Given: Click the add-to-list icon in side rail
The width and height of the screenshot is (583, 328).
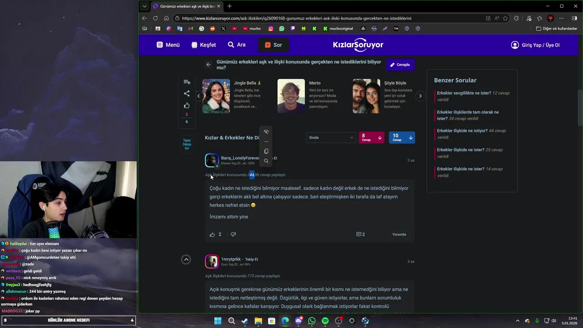Looking at the screenshot, I should coord(187,82).
